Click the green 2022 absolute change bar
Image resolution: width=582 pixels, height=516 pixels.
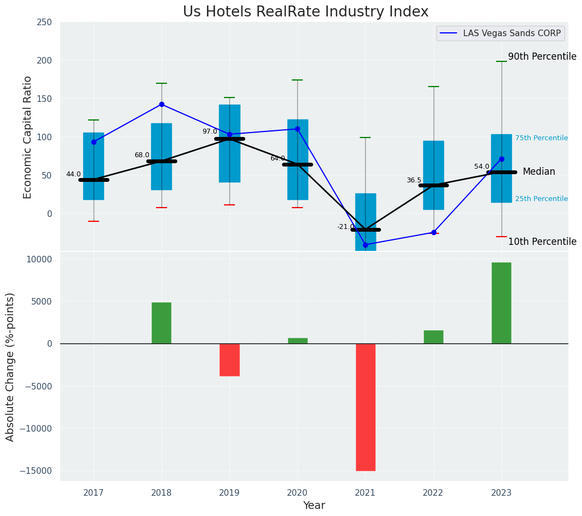click(x=434, y=337)
